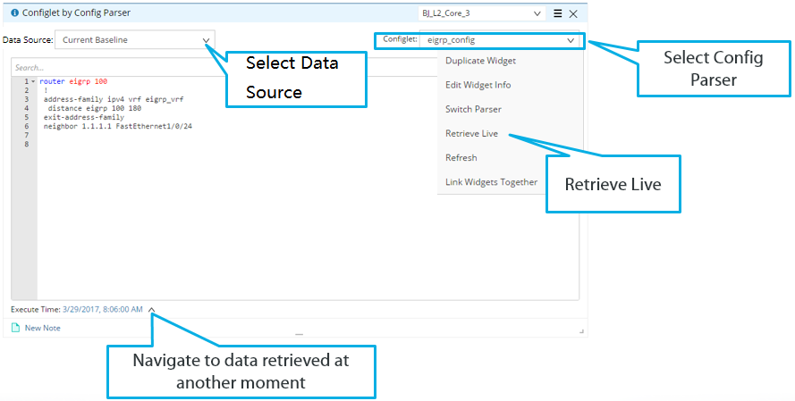
Task: Choose Link Widgets Together option
Action: pyautogui.click(x=491, y=181)
